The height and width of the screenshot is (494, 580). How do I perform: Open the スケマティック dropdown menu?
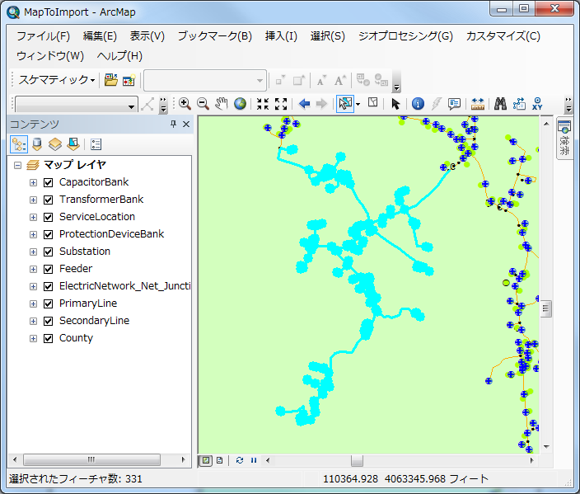click(x=57, y=80)
